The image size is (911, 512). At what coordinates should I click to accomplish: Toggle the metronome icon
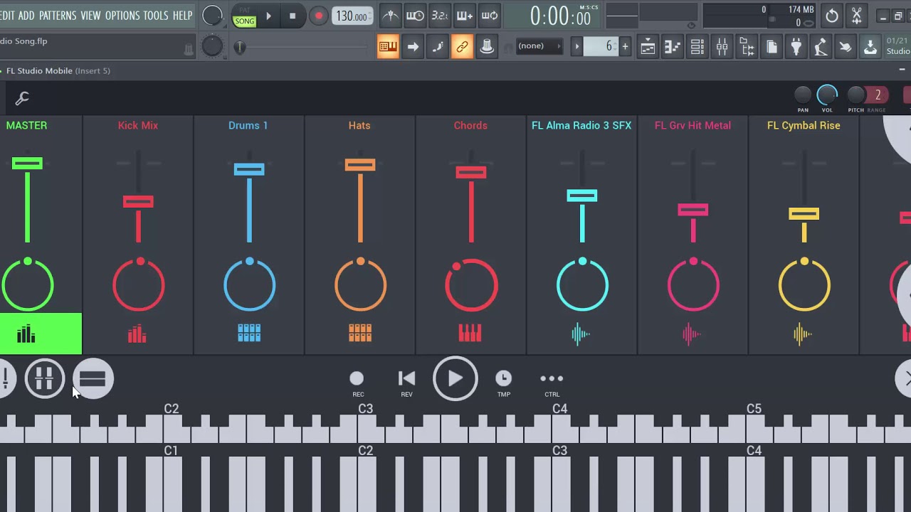tap(390, 16)
